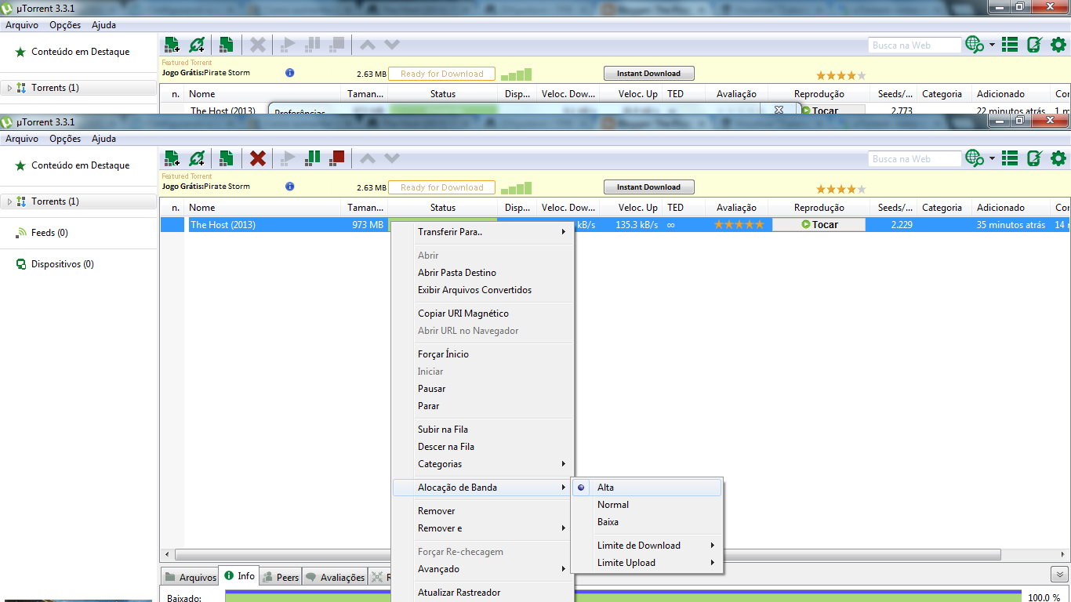Image resolution: width=1071 pixels, height=602 pixels.
Task: Click the list view icon, front window toolbar
Action: click(1010, 158)
